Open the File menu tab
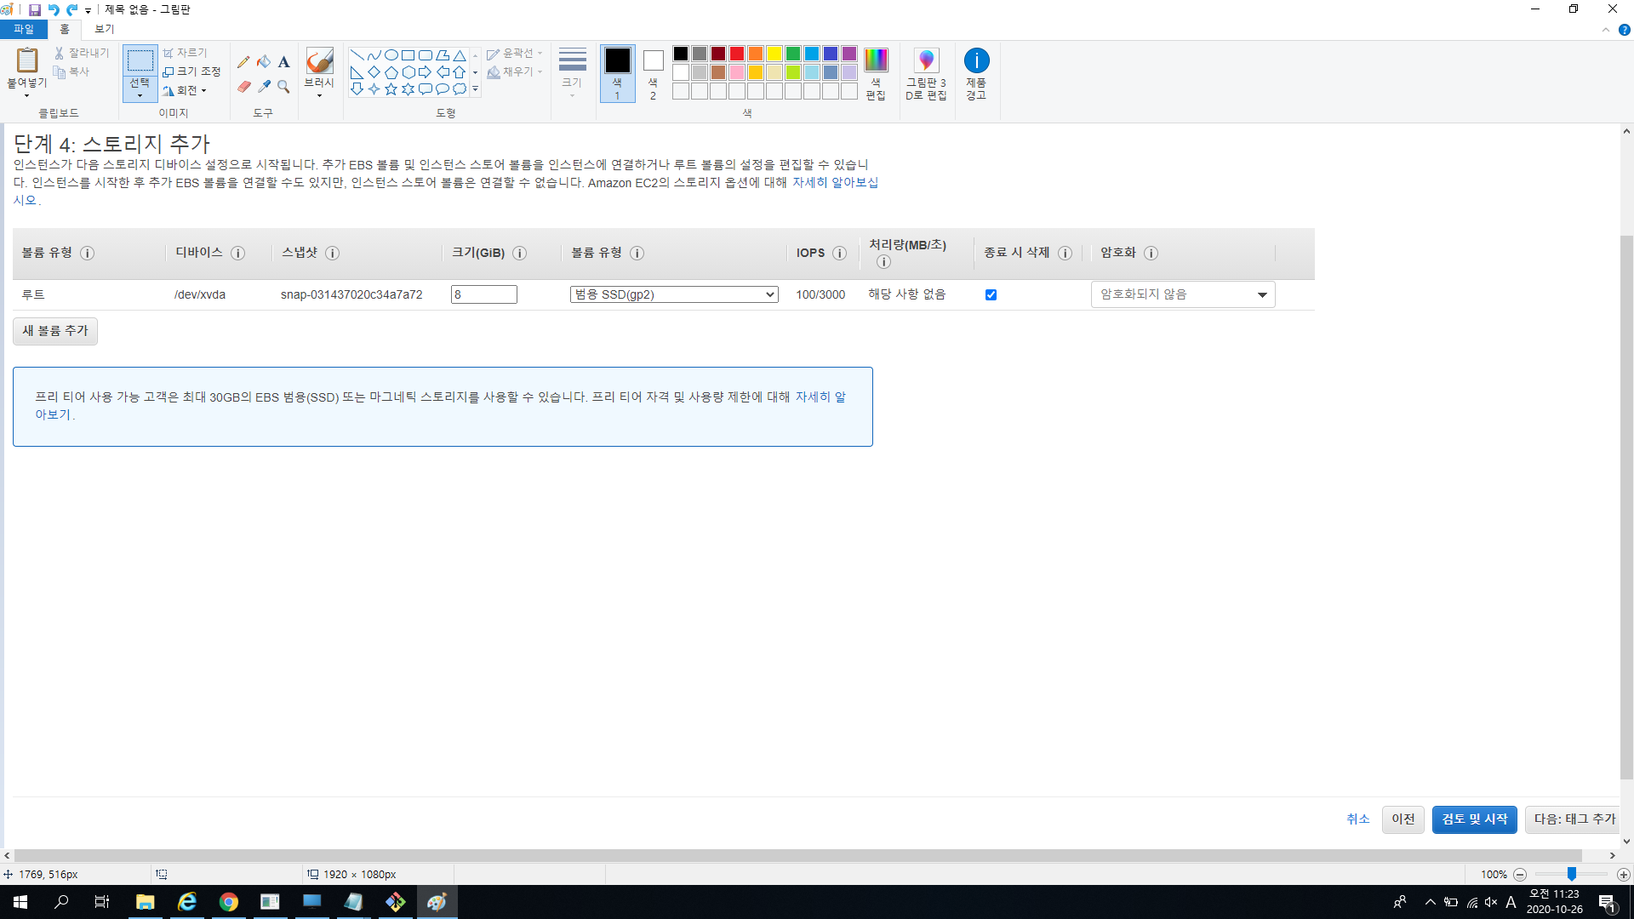 point(24,29)
